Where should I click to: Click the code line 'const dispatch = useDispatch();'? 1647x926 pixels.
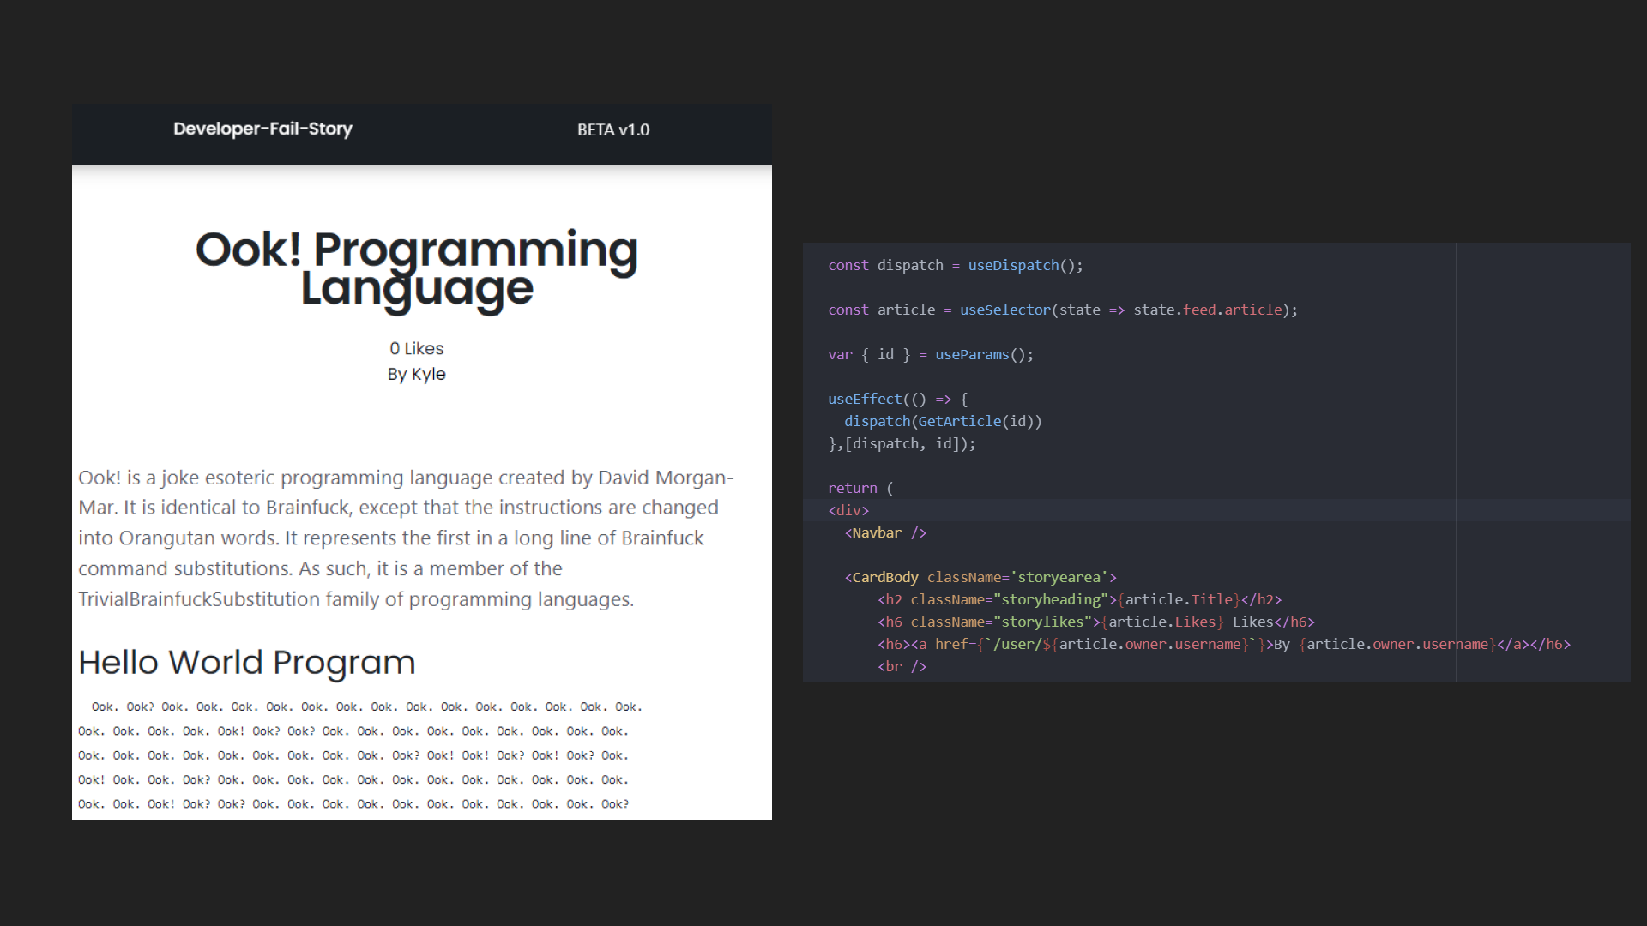[x=956, y=265]
